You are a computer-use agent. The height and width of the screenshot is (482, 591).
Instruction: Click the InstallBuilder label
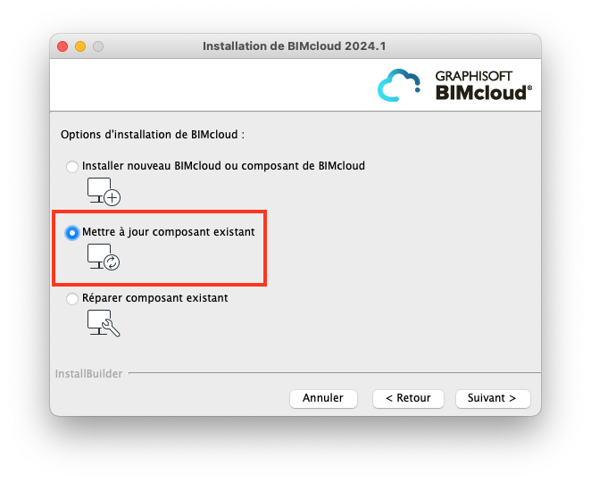tap(89, 373)
